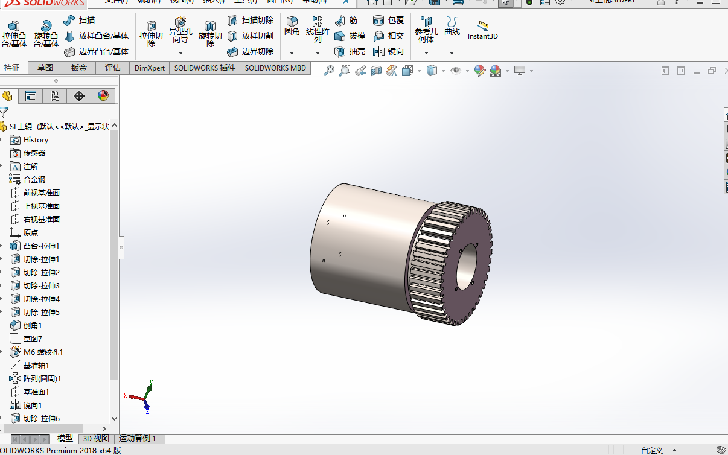The width and height of the screenshot is (728, 455).
Task: Select 倒角1 chamfer feature in tree
Action: pyautogui.click(x=33, y=326)
